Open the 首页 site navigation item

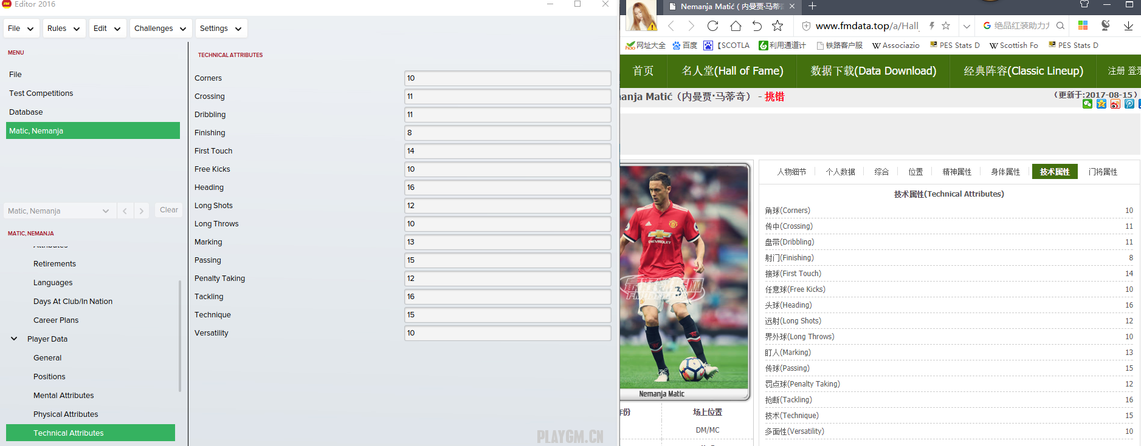pos(643,71)
